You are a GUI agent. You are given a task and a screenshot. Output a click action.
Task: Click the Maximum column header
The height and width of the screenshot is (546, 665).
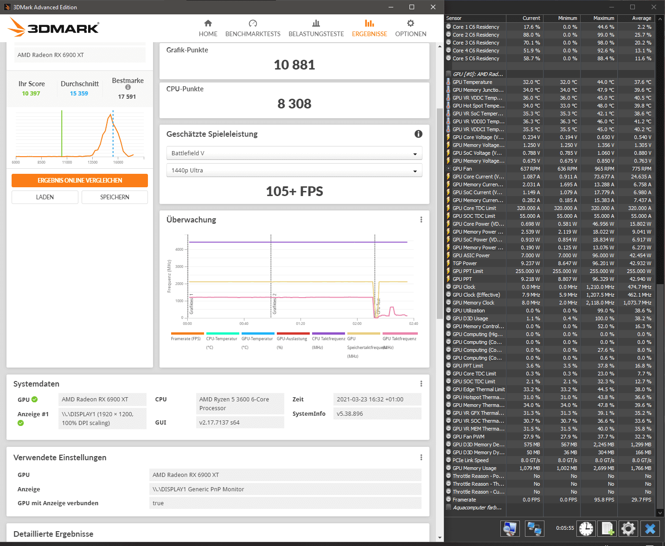[x=599, y=18]
